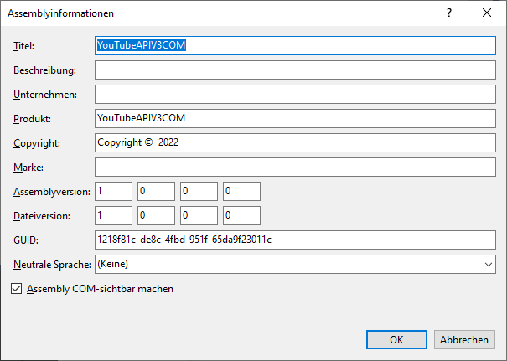The width and height of the screenshot is (507, 361).
Task: Expand the Neutrale Sprache dropdown
Action: coord(295,265)
